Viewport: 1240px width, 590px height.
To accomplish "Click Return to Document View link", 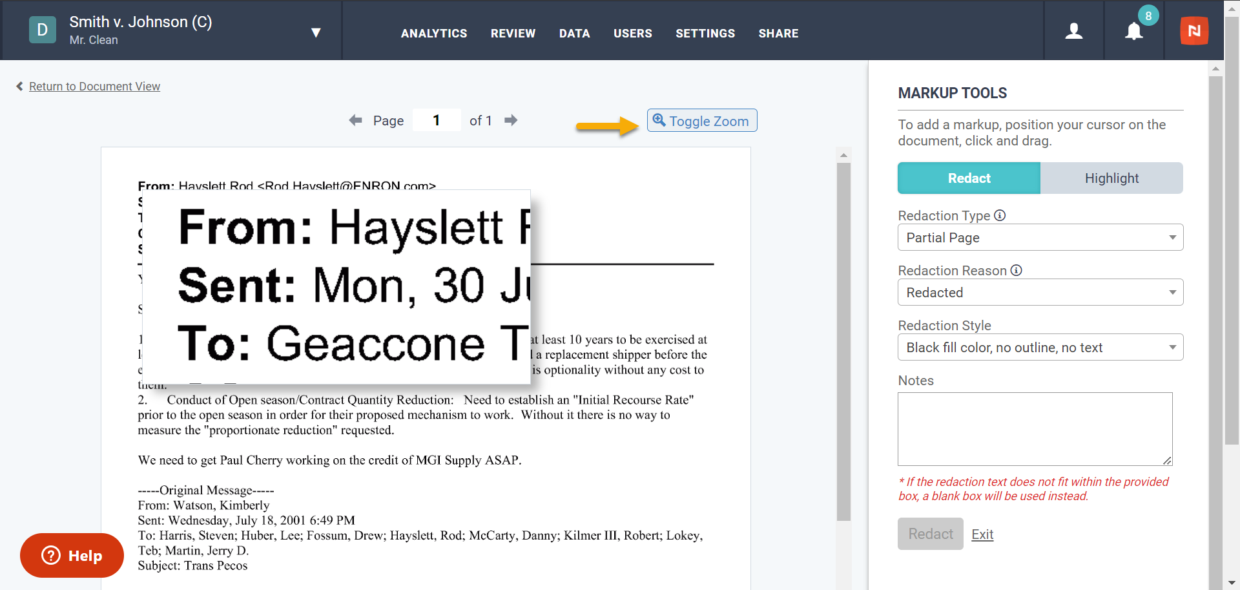I will pyautogui.click(x=94, y=87).
